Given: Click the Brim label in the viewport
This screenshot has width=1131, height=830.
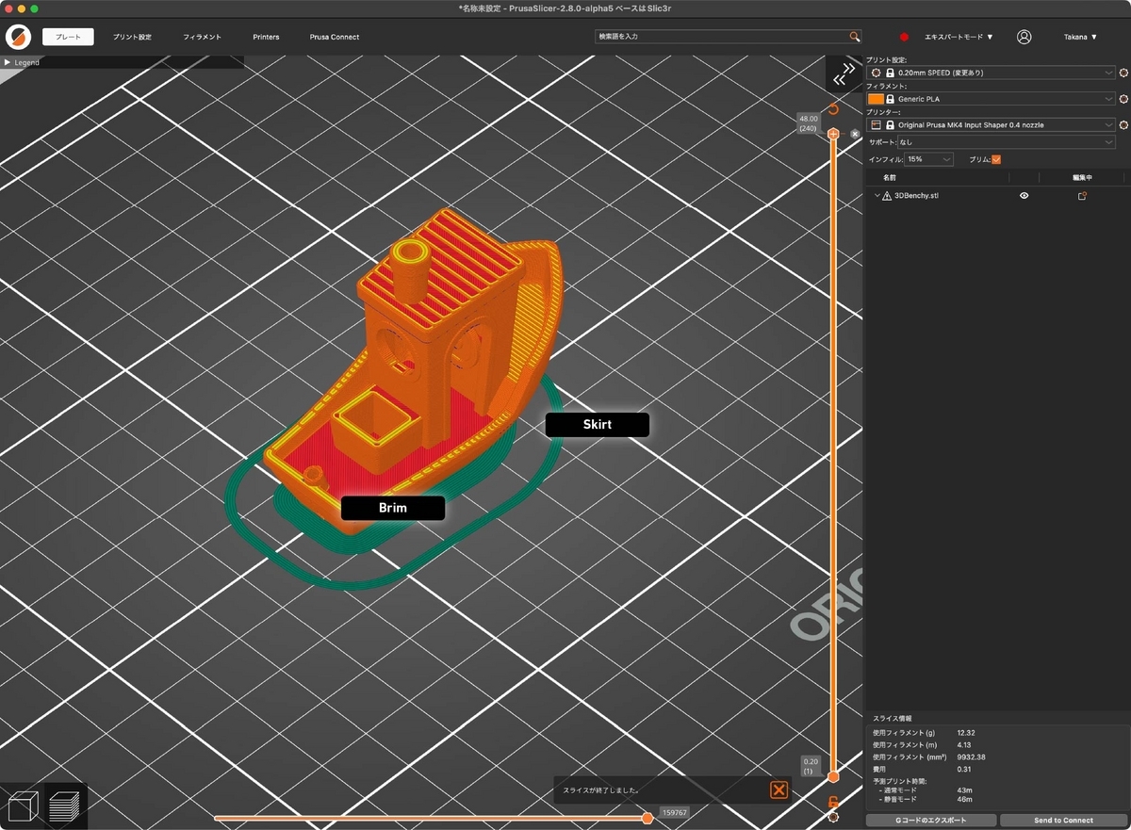Looking at the screenshot, I should 393,508.
